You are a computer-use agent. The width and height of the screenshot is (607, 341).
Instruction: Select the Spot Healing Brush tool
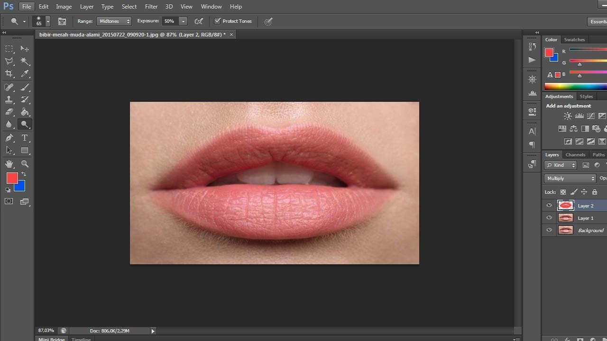pos(9,87)
